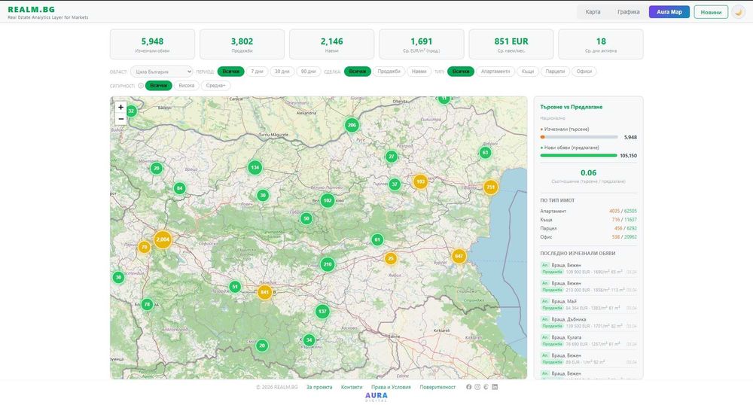This screenshot has width=753, height=405.
Task: Open the 751 cluster marker near Varna
Action: (491, 187)
